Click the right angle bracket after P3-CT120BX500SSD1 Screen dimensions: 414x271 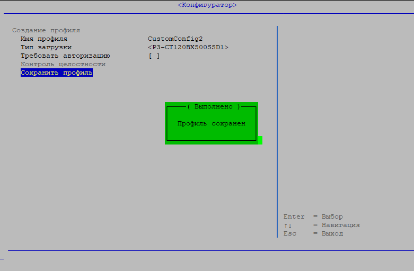tap(227, 47)
